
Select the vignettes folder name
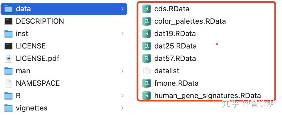click(x=32, y=108)
